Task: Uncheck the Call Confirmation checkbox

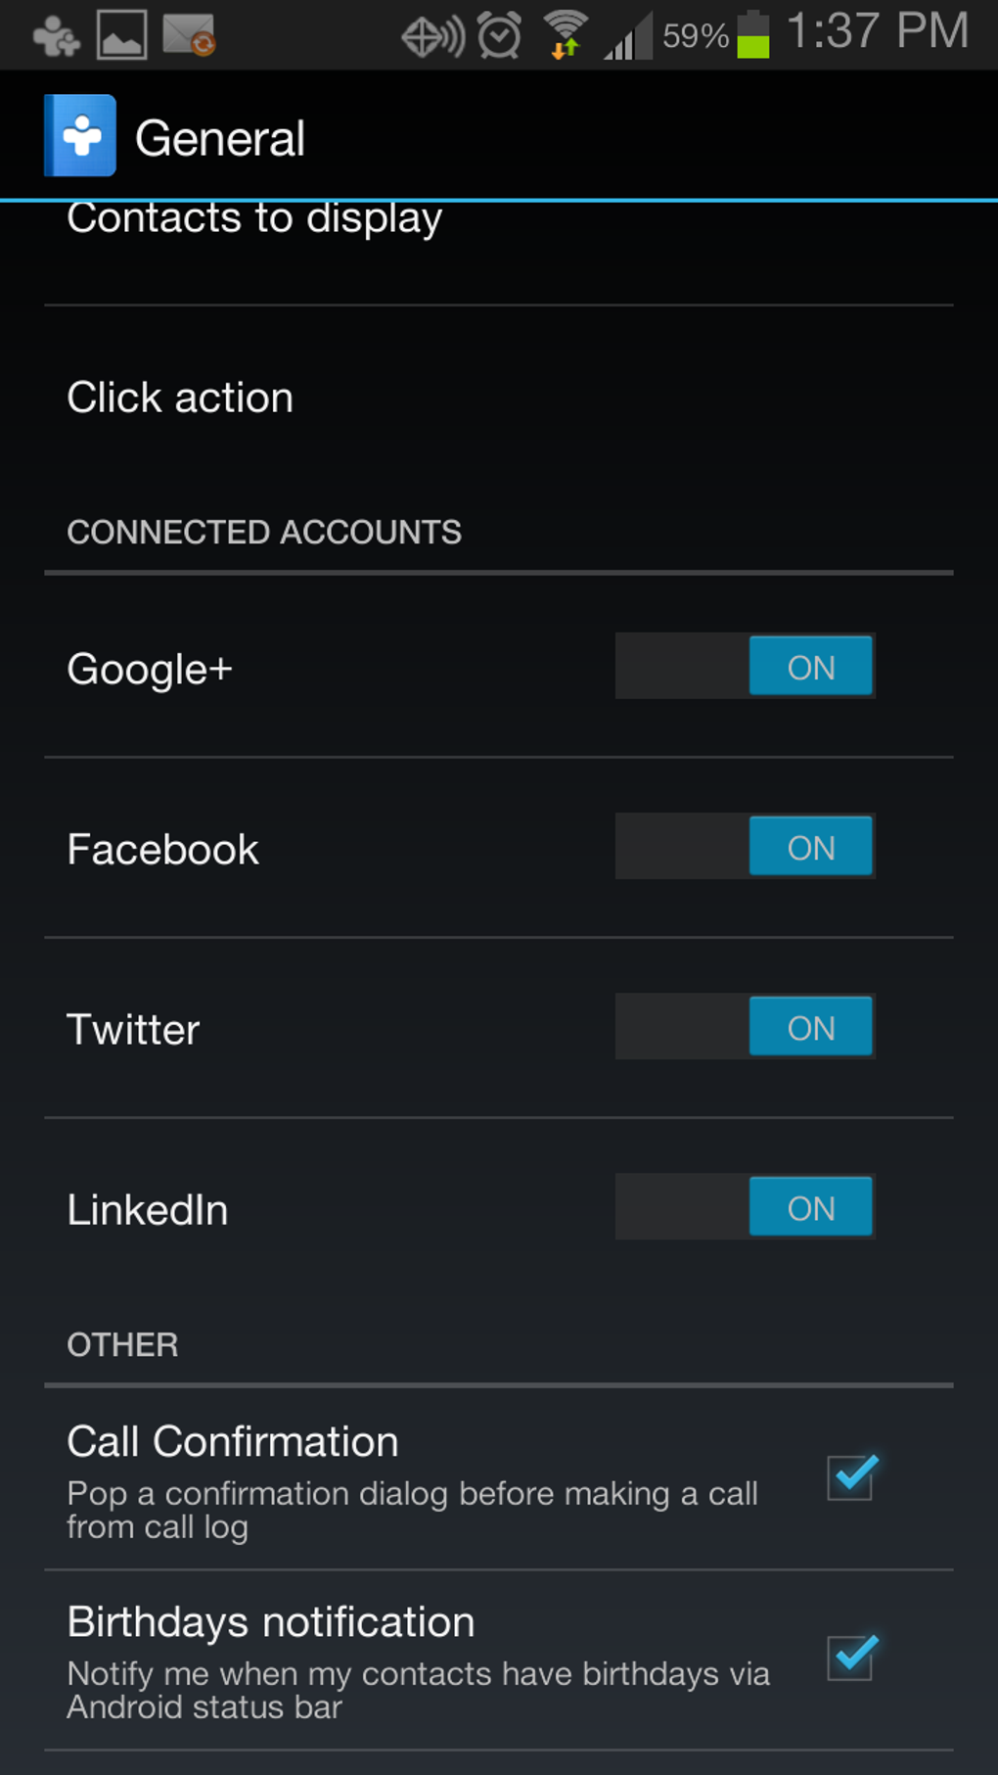Action: point(851,1476)
